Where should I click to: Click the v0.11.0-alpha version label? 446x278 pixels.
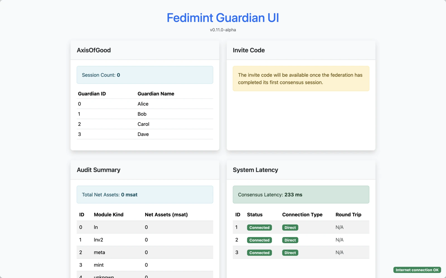[223, 30]
